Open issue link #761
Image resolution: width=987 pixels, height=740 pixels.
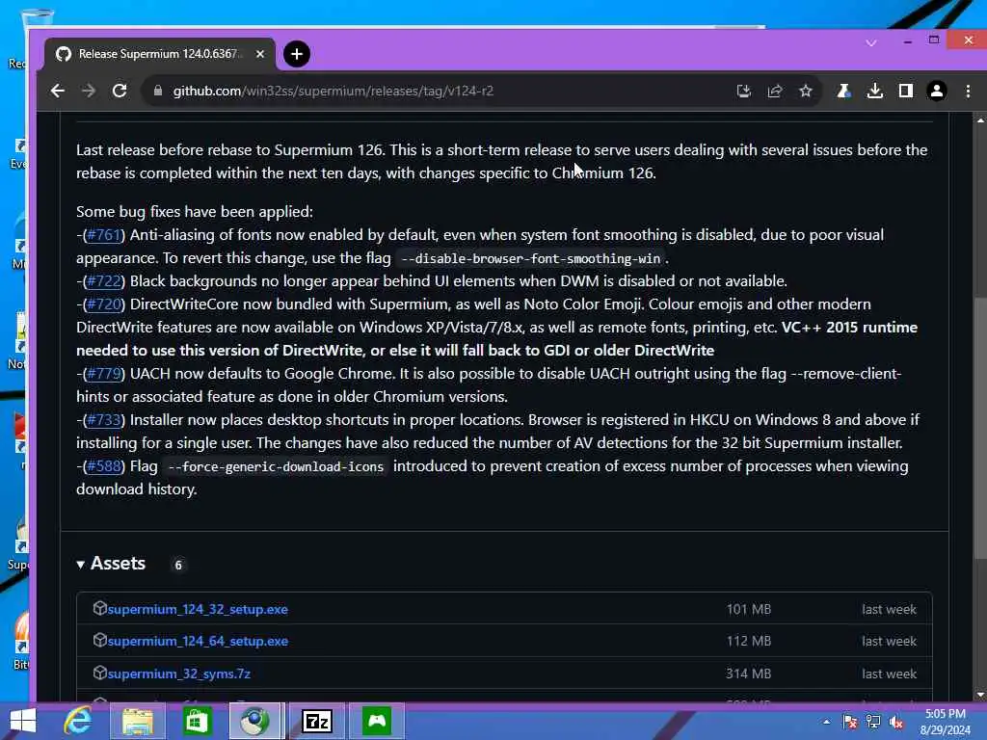pyautogui.click(x=104, y=235)
